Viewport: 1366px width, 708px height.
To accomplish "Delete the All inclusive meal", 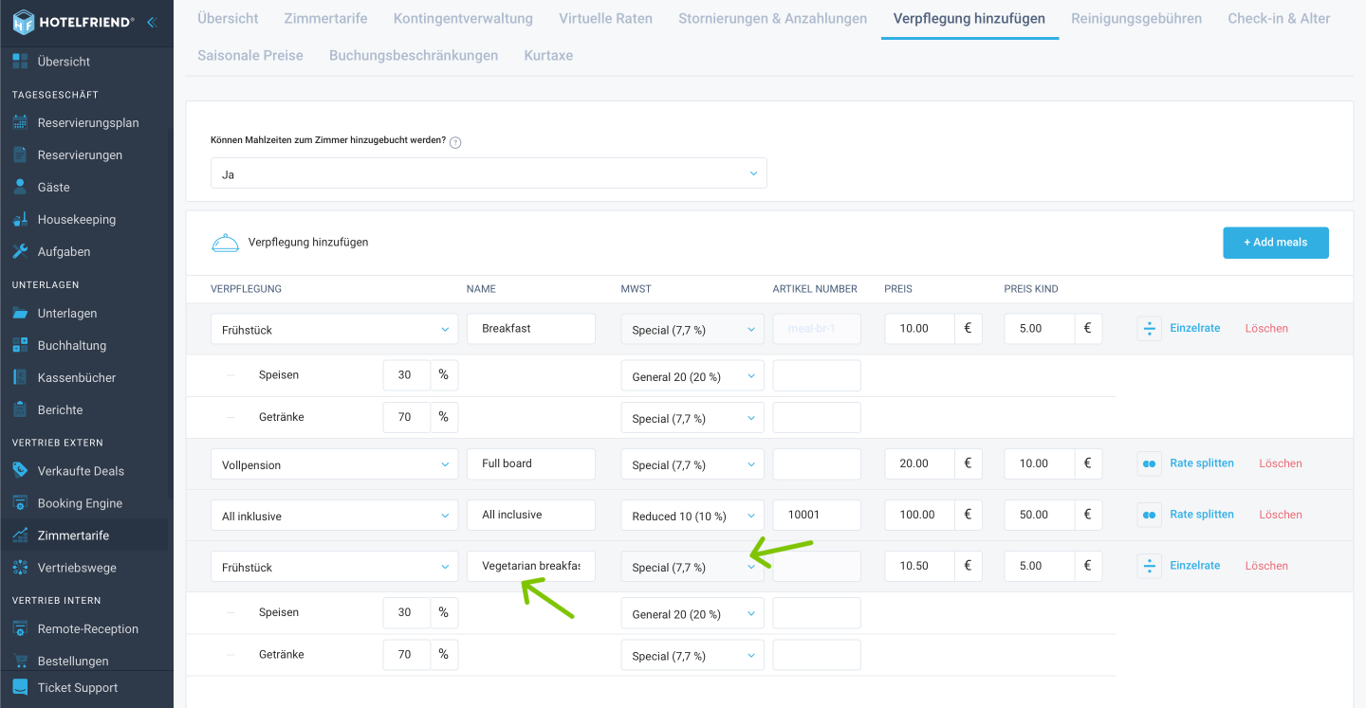I will pos(1281,515).
